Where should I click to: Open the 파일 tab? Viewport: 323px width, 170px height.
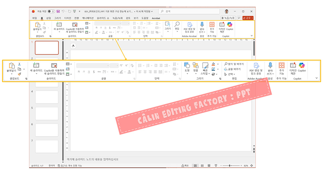tap(35, 18)
